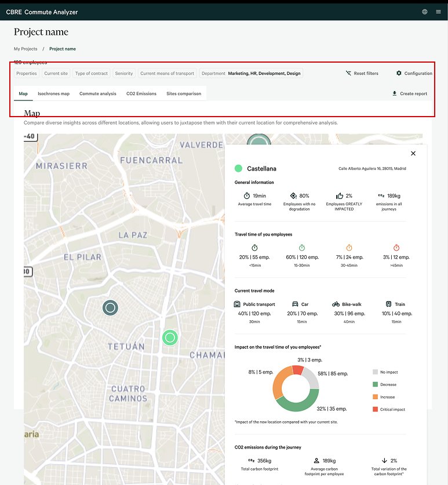The width and height of the screenshot is (448, 485).
Task: Click the '30% | 96 emp.' Bike-walk value
Action: pos(349,313)
